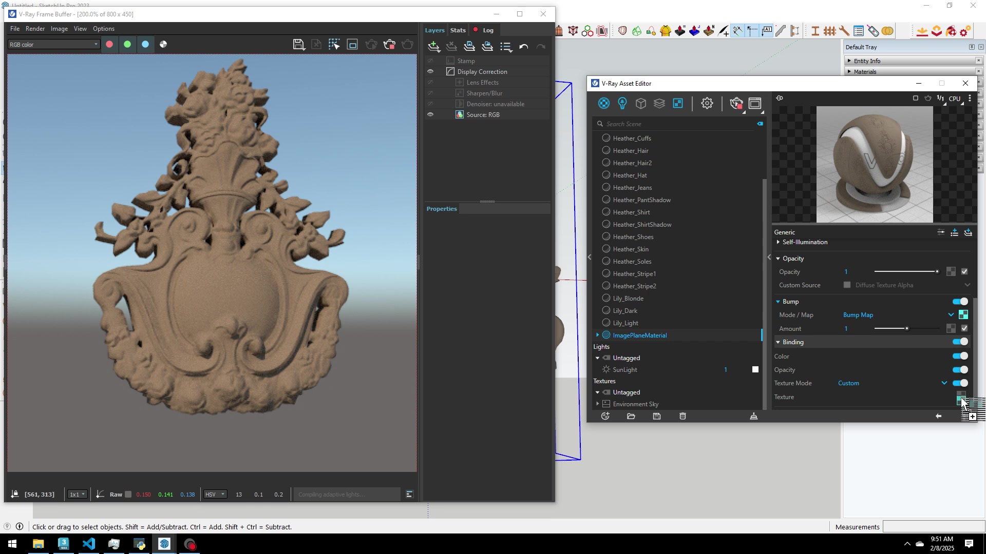986x554 pixels.
Task: Hide the Display Correction layer
Action: tap(431, 71)
